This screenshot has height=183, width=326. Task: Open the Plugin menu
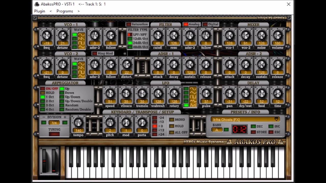tap(40, 11)
